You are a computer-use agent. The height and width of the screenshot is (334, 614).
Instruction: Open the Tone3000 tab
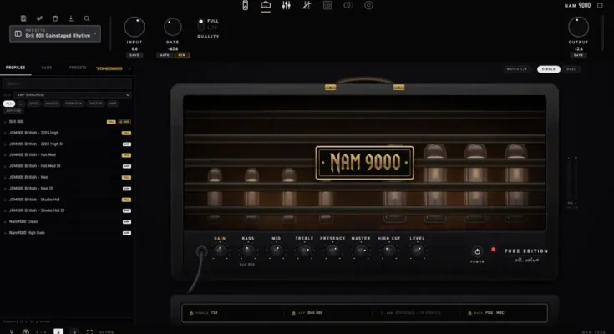click(109, 68)
